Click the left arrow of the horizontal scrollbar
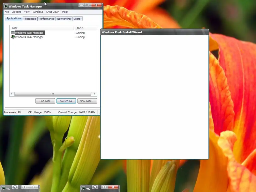This screenshot has width=256, height=192. 11,94
